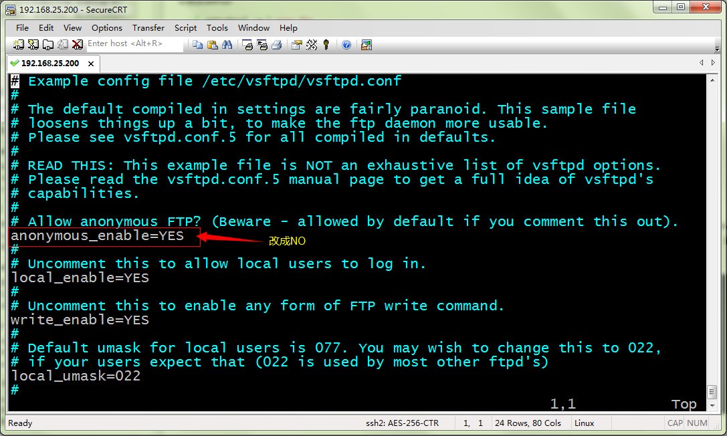Click '24 Rows, 80 Cols' status entry
The width and height of the screenshot is (727, 436).
[528, 423]
